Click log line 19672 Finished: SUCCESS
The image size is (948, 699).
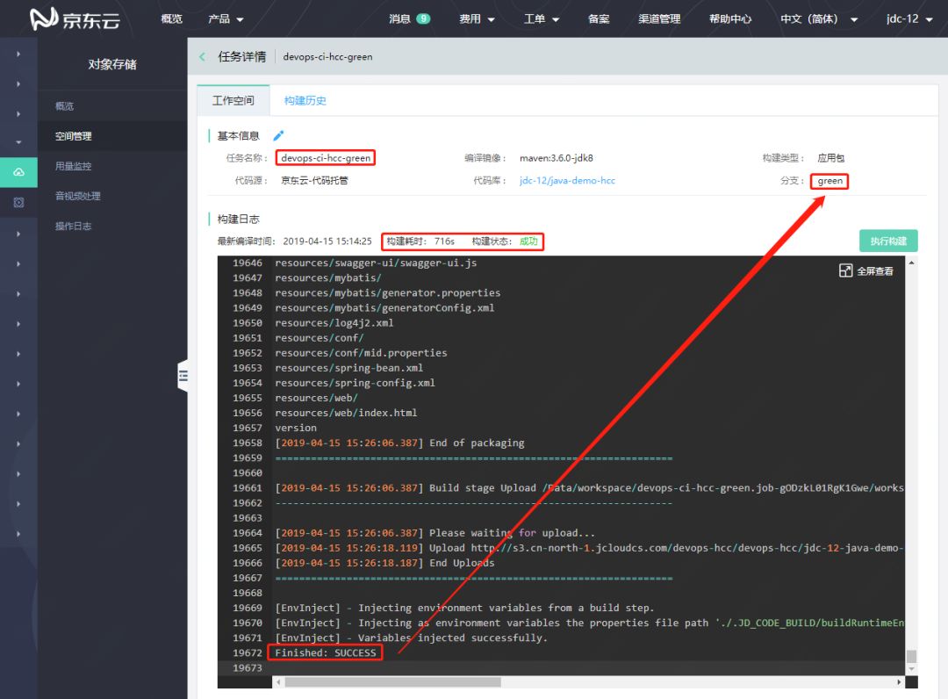point(326,652)
